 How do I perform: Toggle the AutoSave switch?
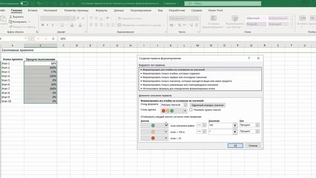24,3
